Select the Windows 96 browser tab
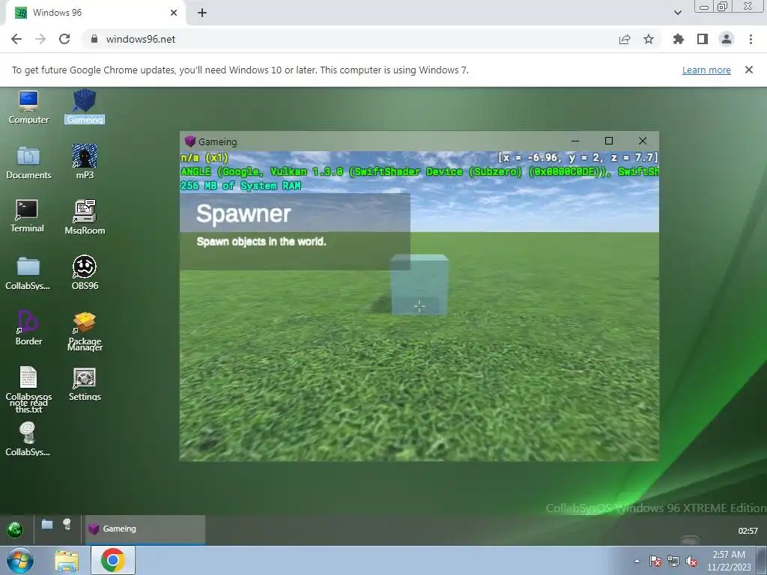767x575 pixels. pyautogui.click(x=95, y=13)
